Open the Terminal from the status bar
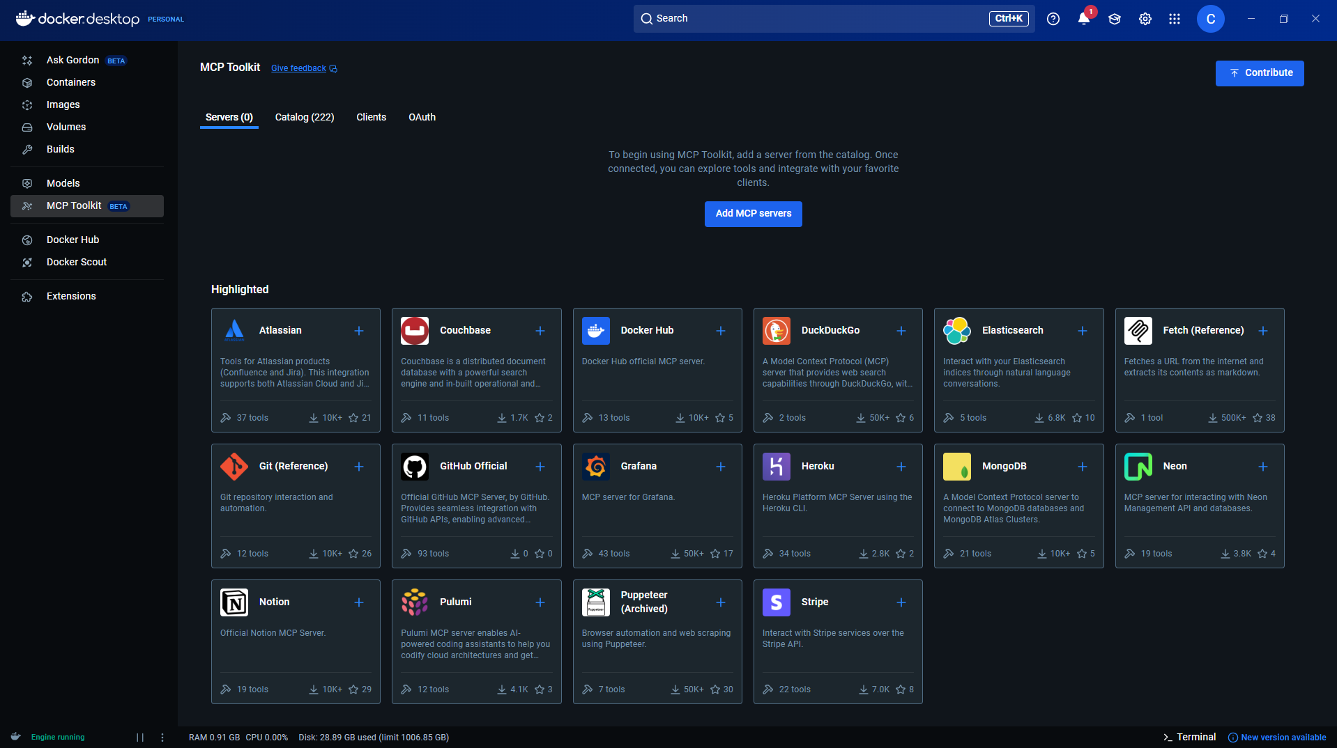Image resolution: width=1337 pixels, height=748 pixels. [x=1189, y=737]
